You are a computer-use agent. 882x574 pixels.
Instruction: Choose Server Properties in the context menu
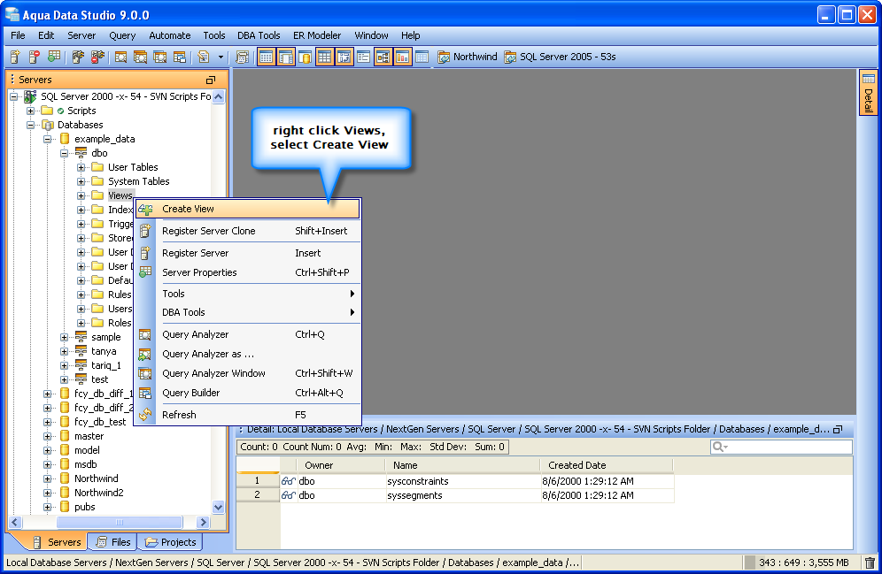click(247, 272)
